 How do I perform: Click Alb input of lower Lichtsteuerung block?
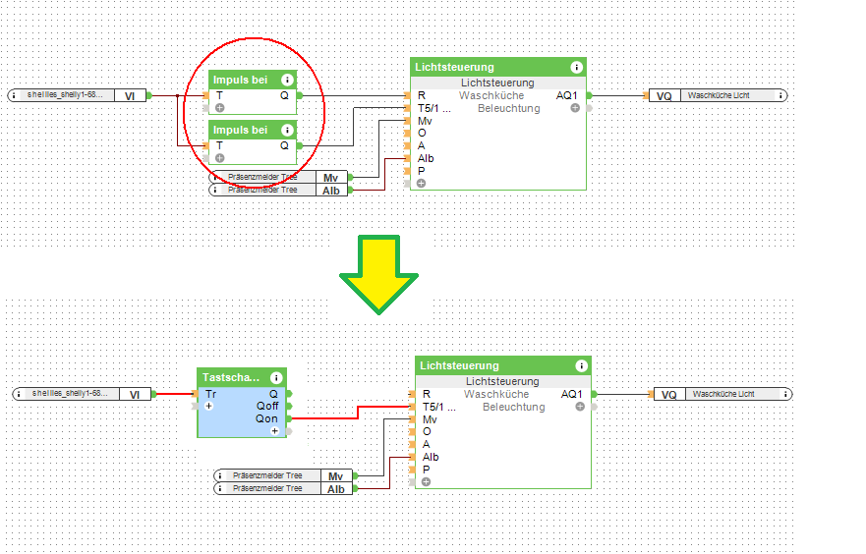click(431, 457)
